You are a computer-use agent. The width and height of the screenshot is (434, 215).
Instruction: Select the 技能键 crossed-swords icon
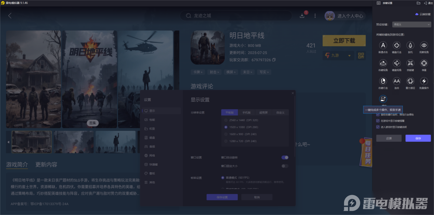click(x=410, y=63)
